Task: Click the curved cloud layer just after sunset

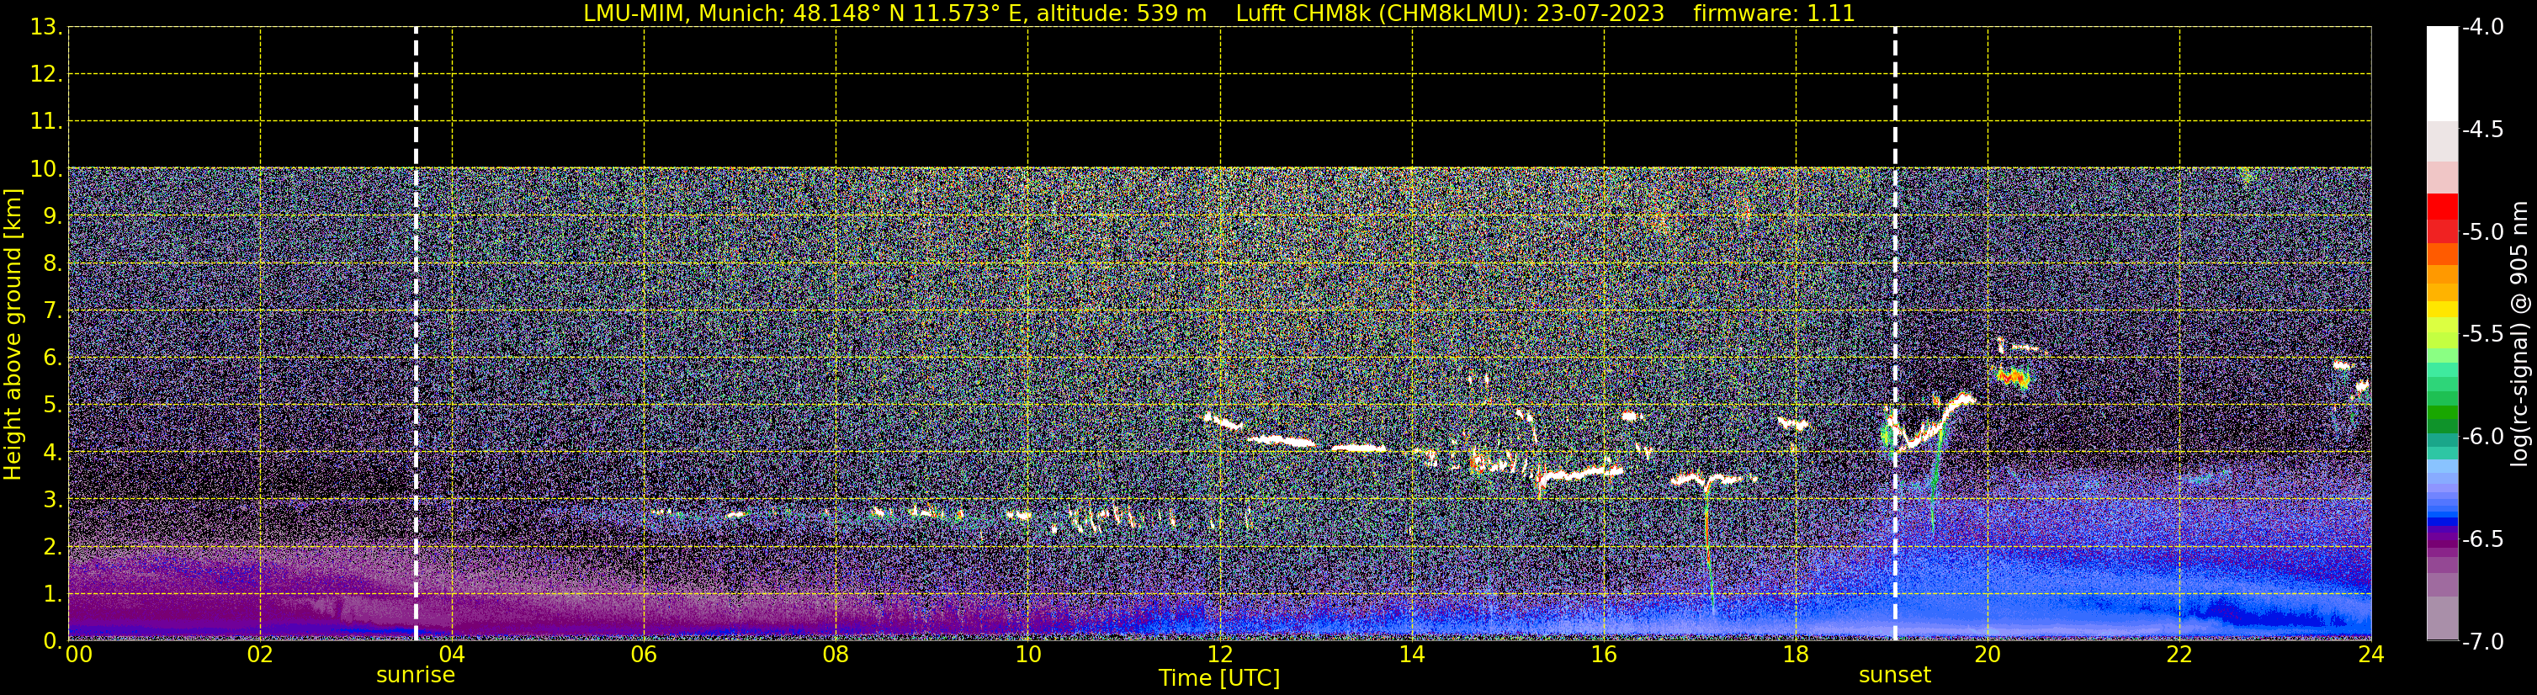Action: [x=1932, y=424]
